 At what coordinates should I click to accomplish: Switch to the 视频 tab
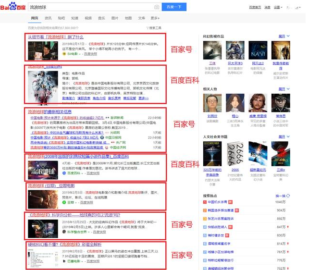point(88,18)
